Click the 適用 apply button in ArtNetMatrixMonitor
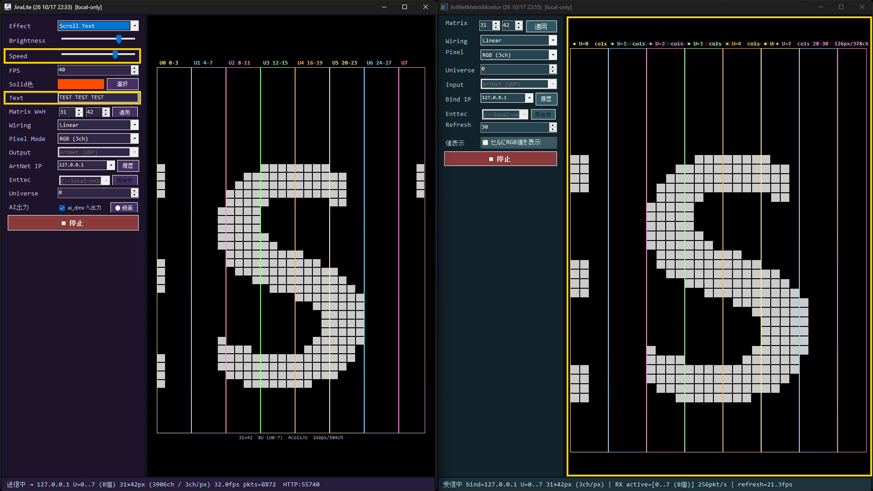The image size is (873, 491). click(x=541, y=26)
